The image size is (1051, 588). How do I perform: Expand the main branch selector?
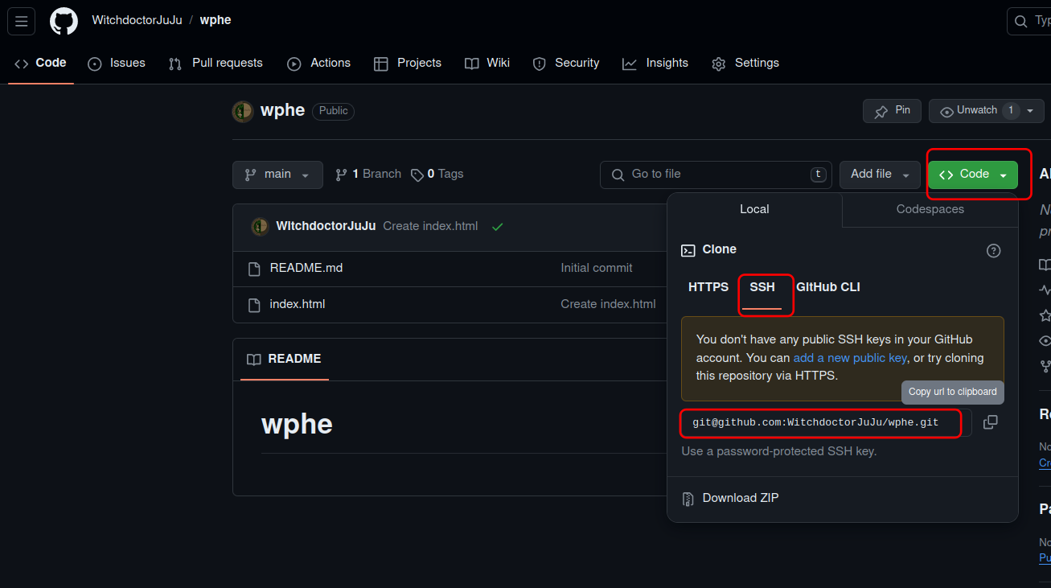point(277,175)
